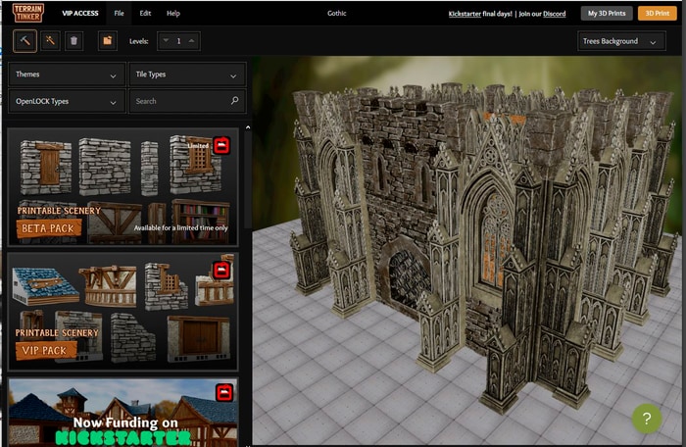Increase the Levels value with up arrow
The height and width of the screenshot is (447, 686).
tap(191, 41)
